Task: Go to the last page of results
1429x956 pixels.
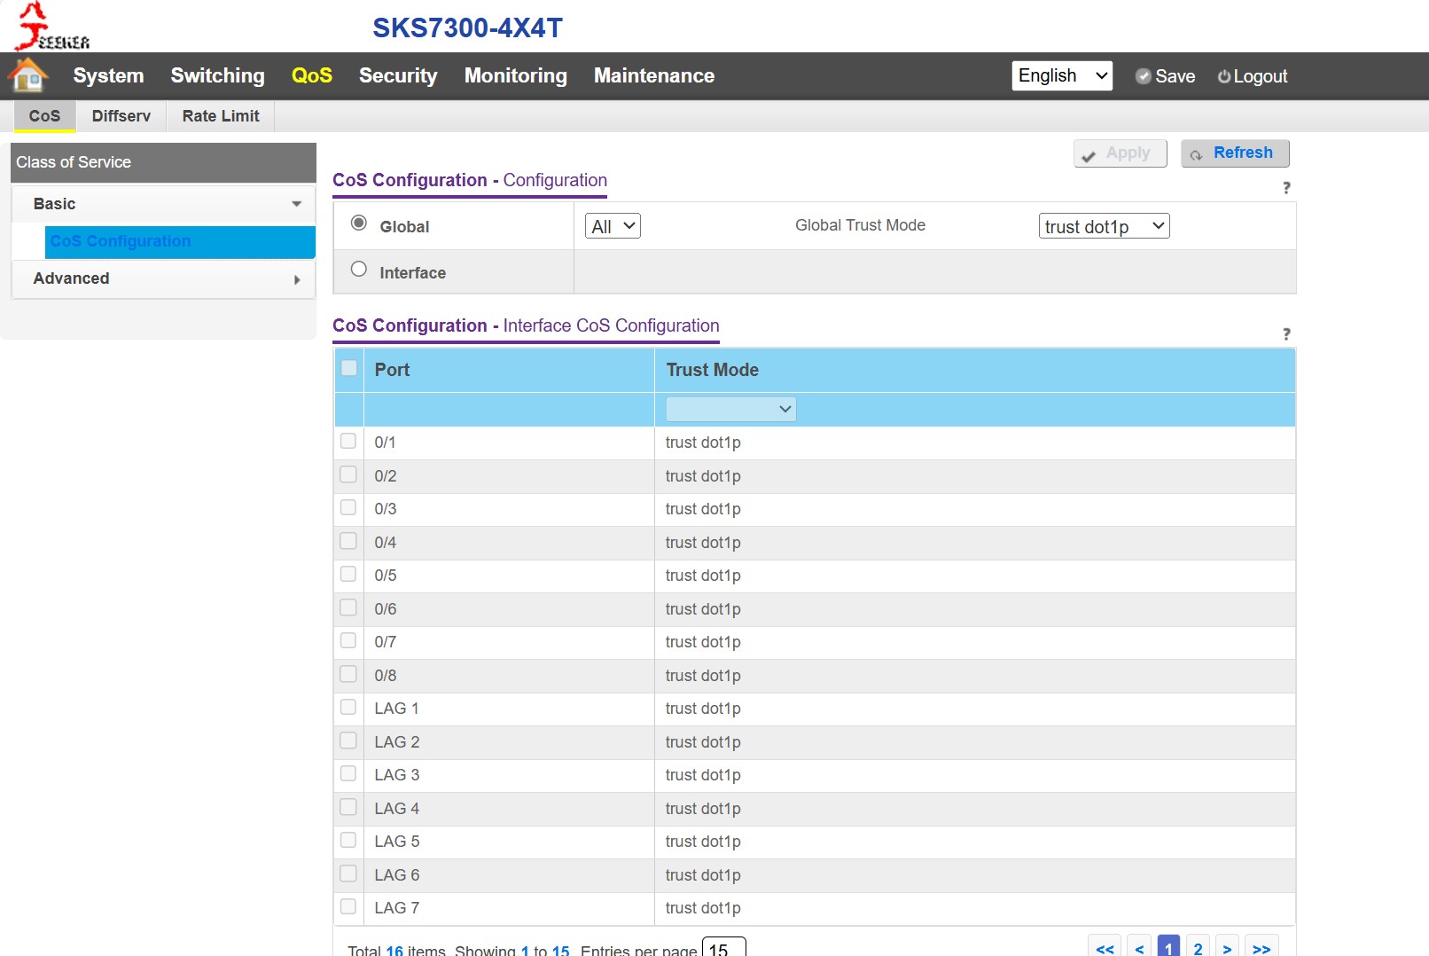Action: 1261,947
